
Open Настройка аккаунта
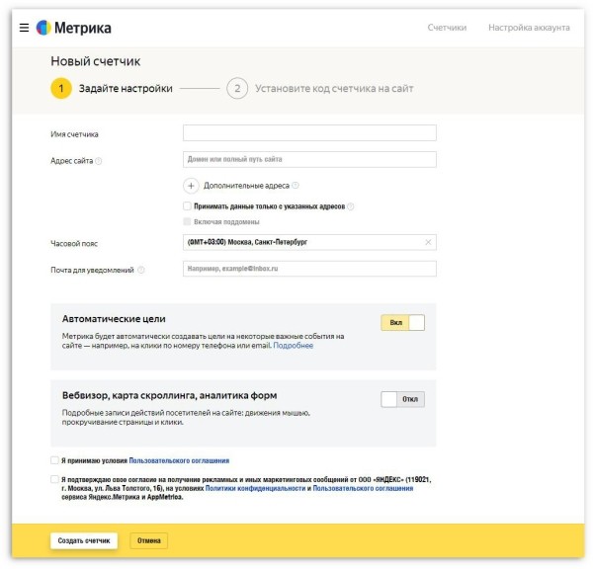tap(529, 28)
